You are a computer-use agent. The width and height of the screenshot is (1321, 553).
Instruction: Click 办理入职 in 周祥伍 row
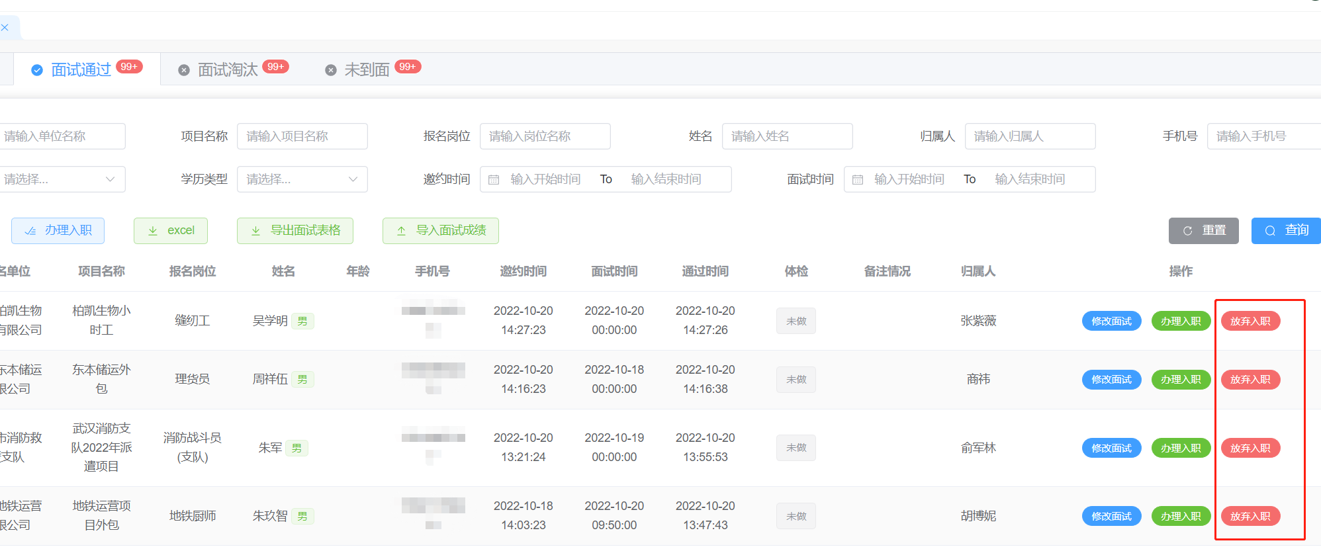click(1181, 380)
